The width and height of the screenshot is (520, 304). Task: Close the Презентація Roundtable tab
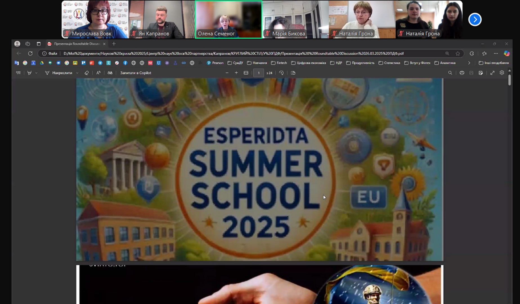tap(104, 44)
